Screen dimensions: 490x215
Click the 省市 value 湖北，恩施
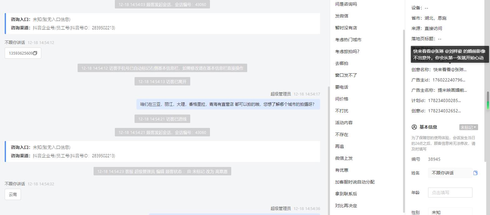(436, 18)
